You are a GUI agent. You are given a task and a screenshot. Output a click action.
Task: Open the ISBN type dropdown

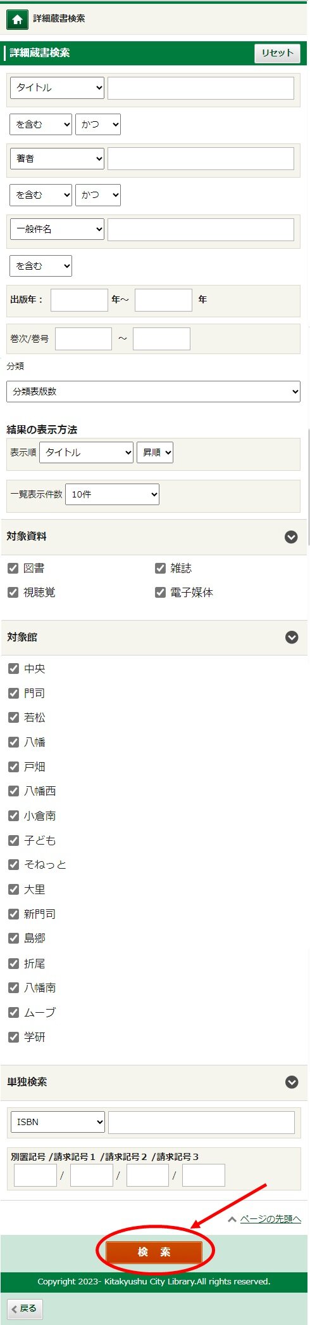pyautogui.click(x=58, y=1122)
